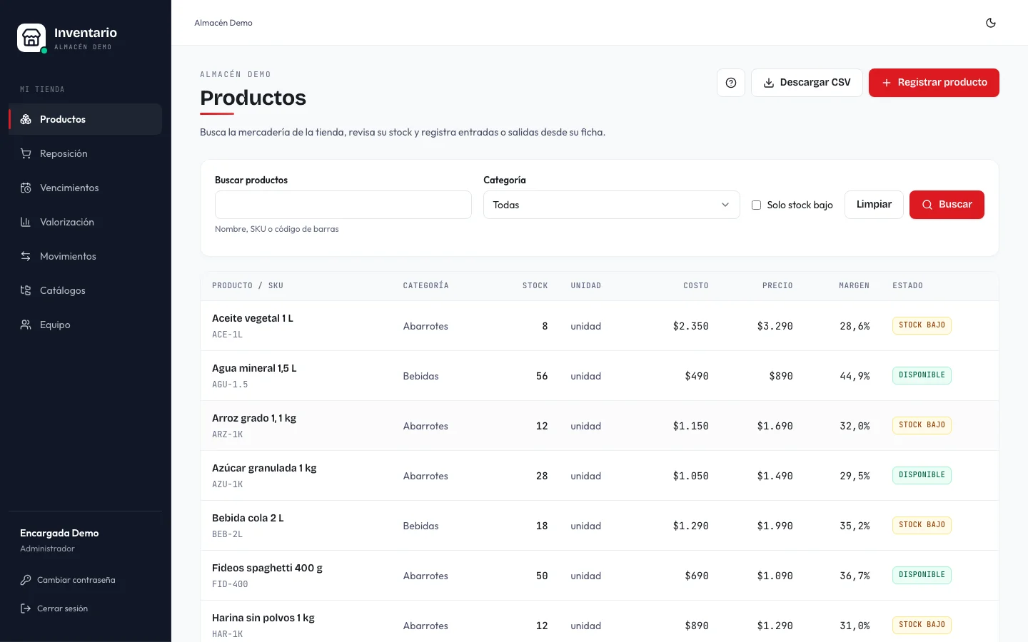Click the product name Bebida cola 2 L
Image resolution: width=1028 pixels, height=642 pixels.
[248, 518]
